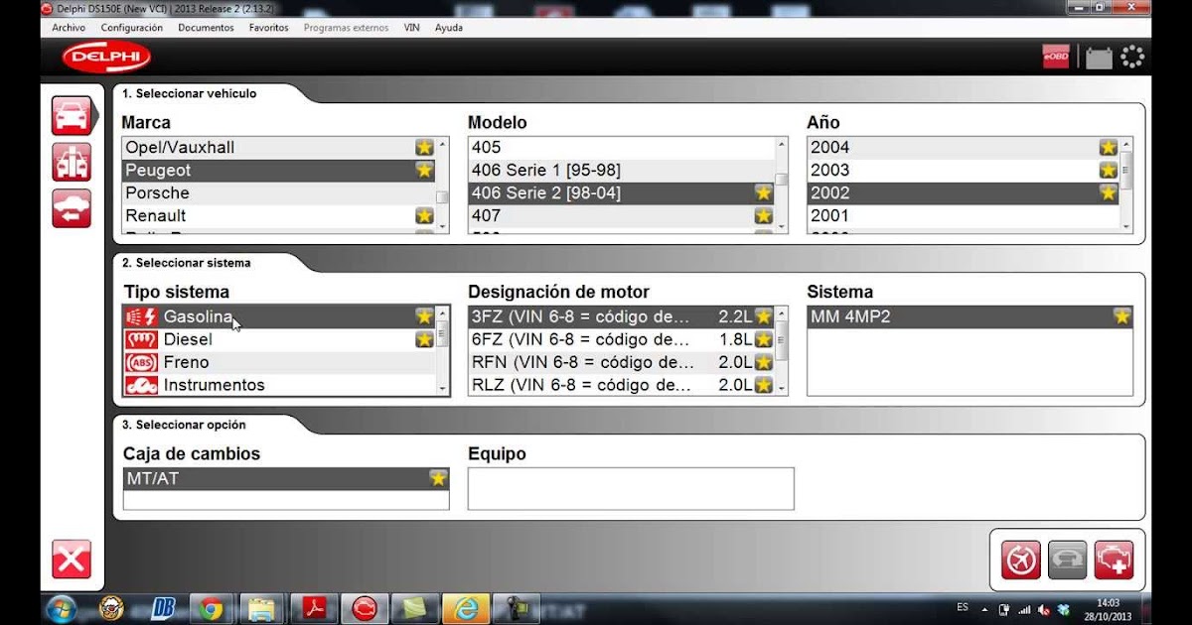Click Año list scroll down arrow
This screenshot has width=1192, height=625.
click(x=1126, y=227)
